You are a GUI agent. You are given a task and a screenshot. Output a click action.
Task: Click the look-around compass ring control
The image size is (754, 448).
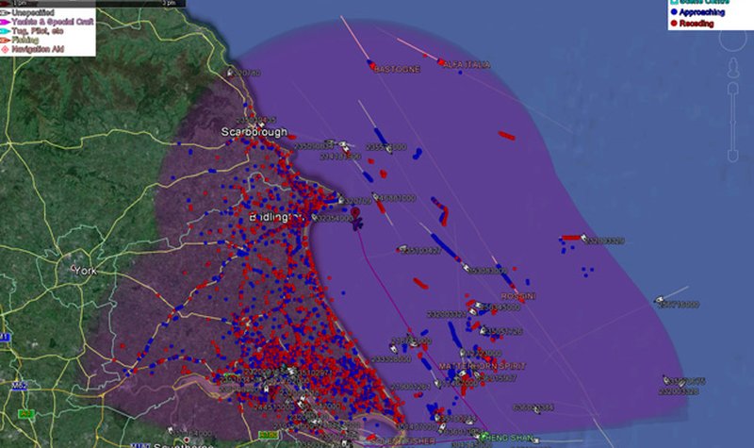click(733, 38)
